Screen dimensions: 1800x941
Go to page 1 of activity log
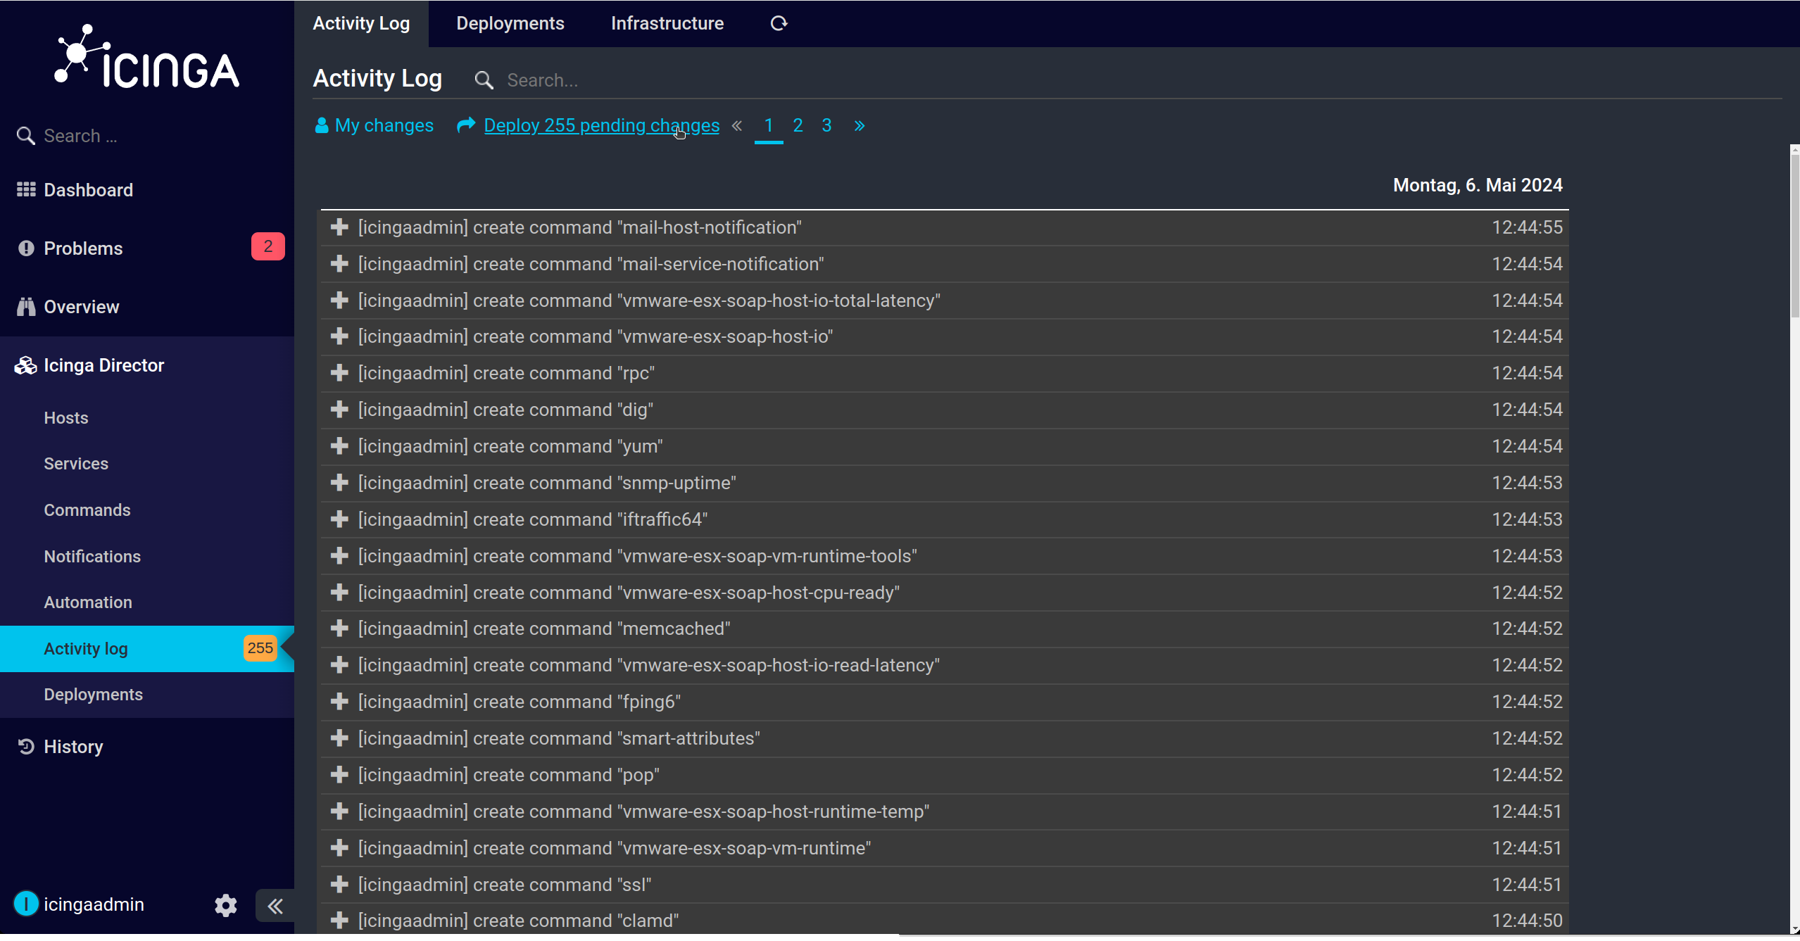769,125
